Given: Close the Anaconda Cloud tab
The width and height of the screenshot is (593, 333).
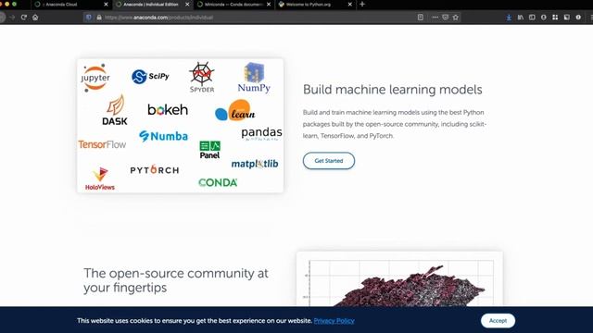Looking at the screenshot, I should tap(106, 5).
